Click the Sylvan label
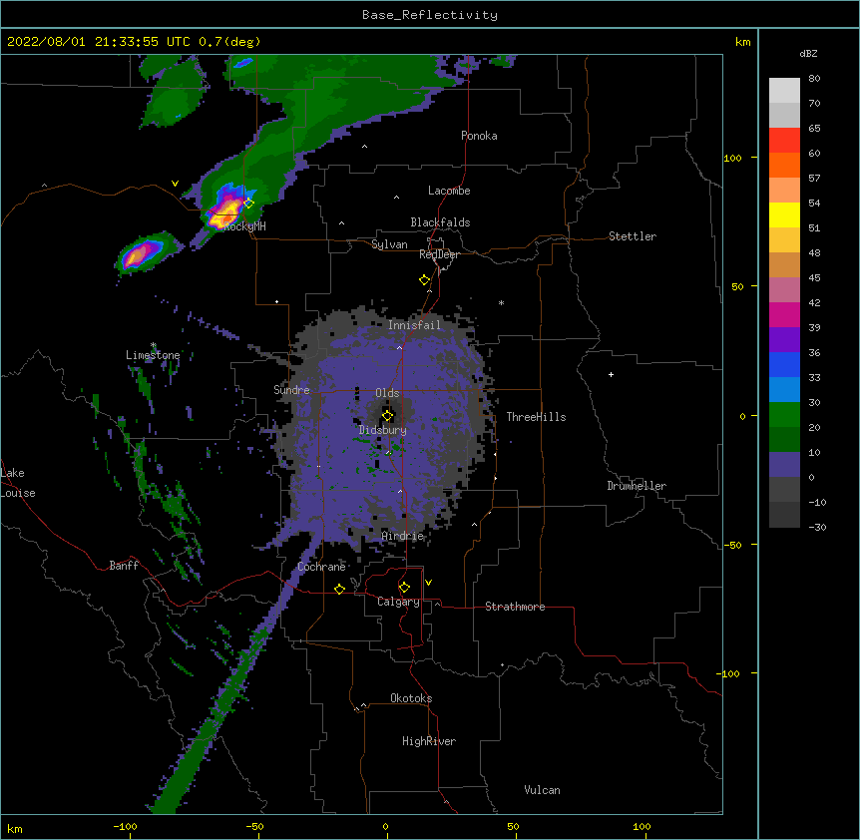860x840 pixels. (x=389, y=244)
